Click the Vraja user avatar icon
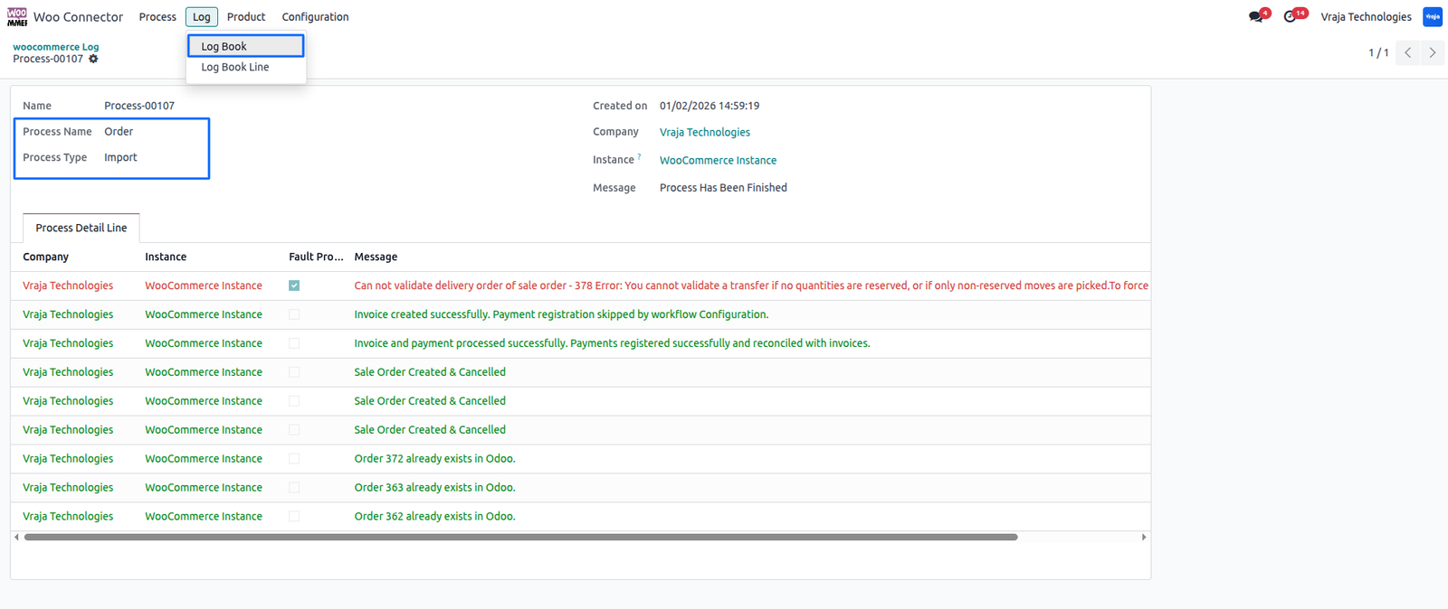1448x609 pixels. click(1433, 17)
